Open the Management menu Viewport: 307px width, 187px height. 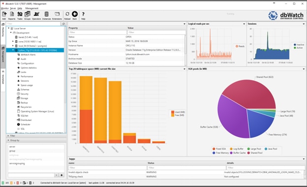tap(31, 8)
